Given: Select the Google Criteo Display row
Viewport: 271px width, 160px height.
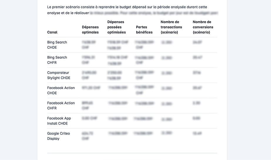Looking at the screenshot, I should coord(132,136).
